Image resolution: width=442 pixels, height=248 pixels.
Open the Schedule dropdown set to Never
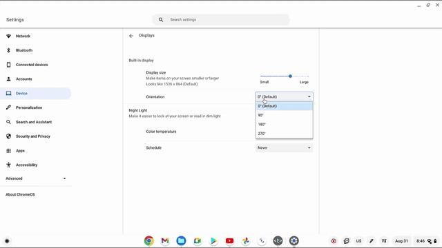coord(284,147)
